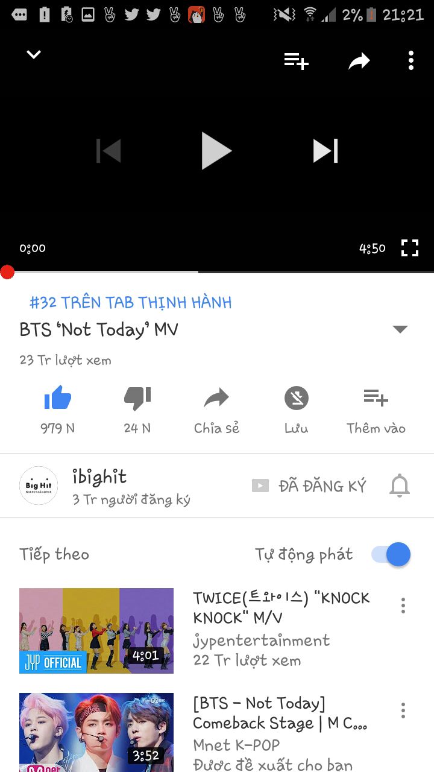
Task: Open options for TWICE KNOCK KNOCK video
Action: click(x=403, y=606)
